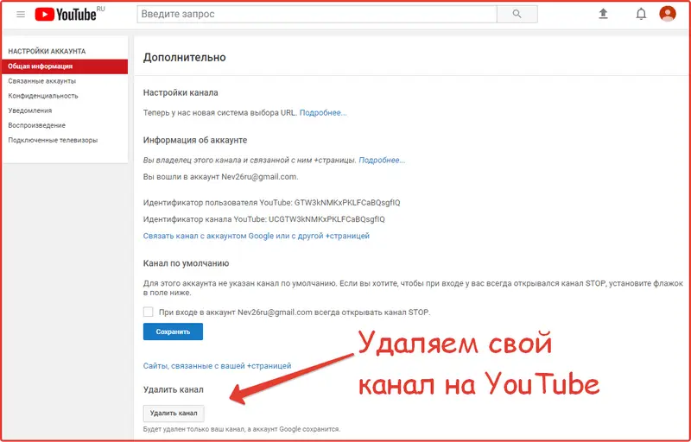Viewport: 691px width, 442px height.
Task: Click the 'Канал по умолчанию' heading
Action: tap(186, 263)
